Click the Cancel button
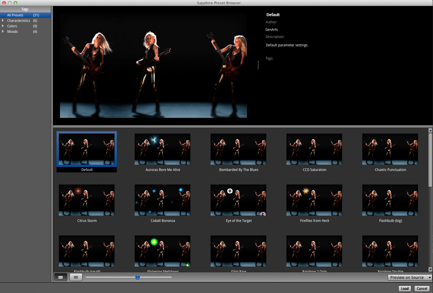The width and height of the screenshot is (433, 293). 422,288
